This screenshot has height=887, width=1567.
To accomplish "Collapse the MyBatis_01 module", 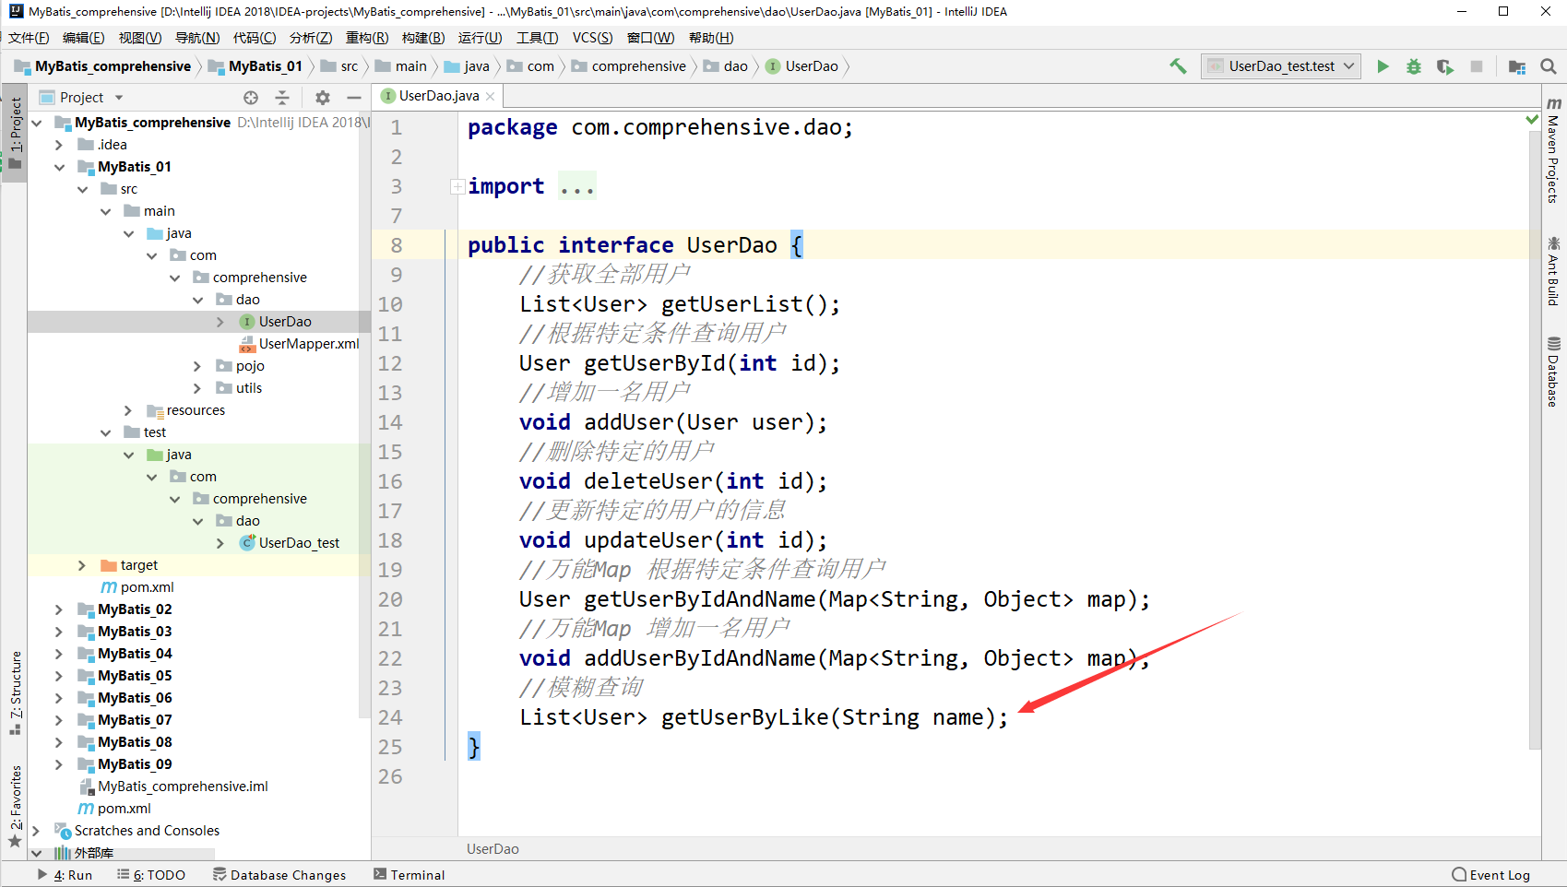I will tap(59, 167).
